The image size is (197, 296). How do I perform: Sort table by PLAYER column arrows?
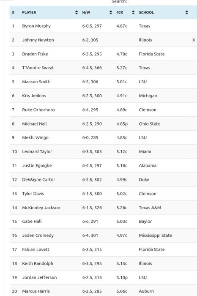pos(77,12)
